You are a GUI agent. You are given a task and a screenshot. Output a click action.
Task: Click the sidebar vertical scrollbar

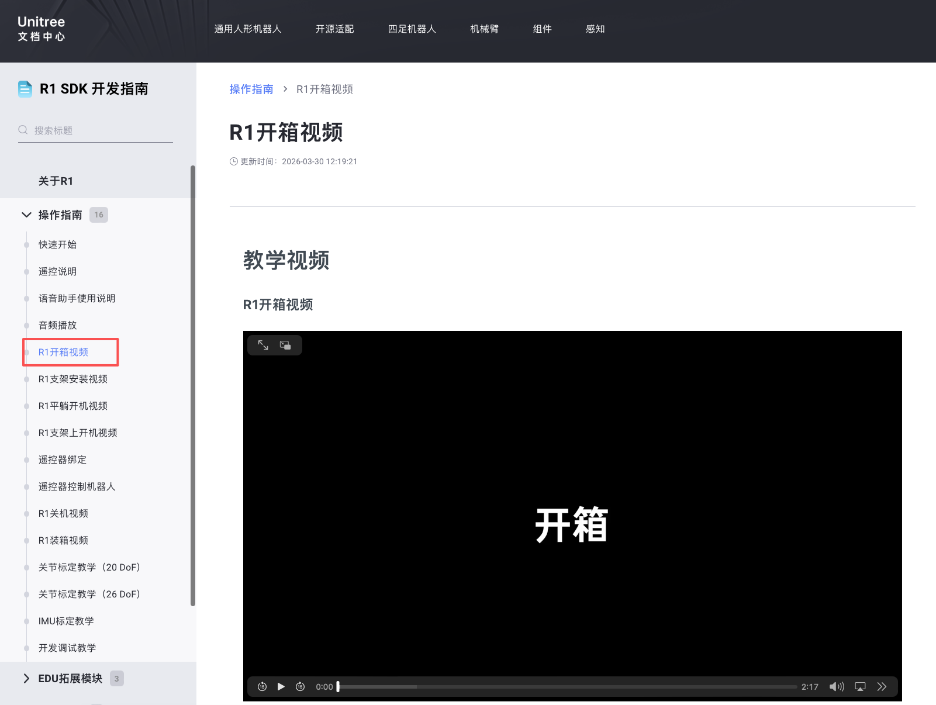click(193, 386)
